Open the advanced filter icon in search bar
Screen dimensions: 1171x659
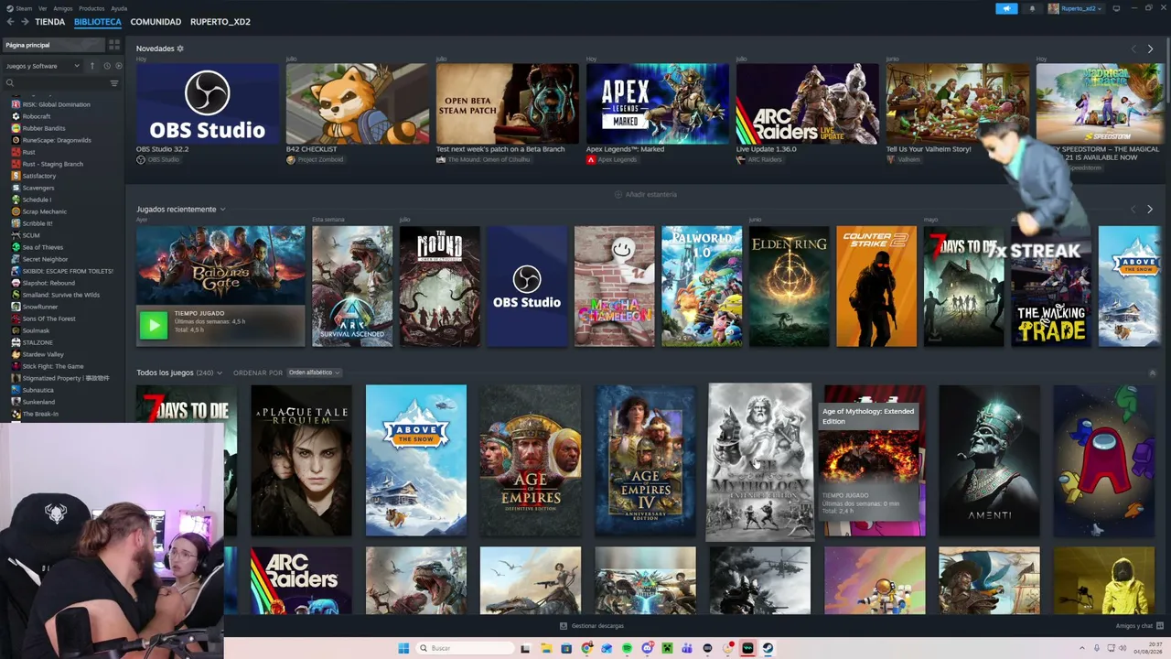[114, 83]
